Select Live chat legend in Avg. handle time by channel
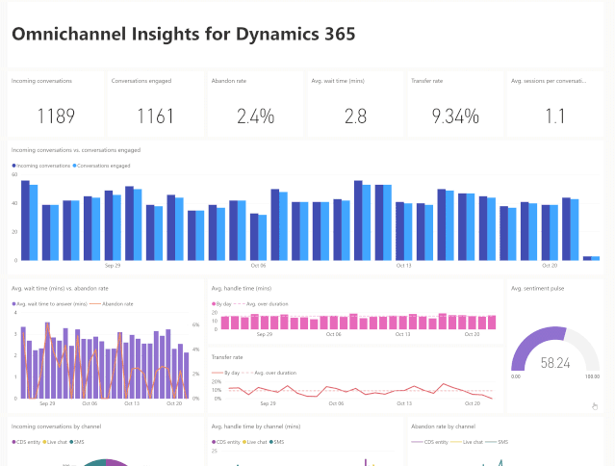Image resolution: width=615 pixels, height=466 pixels. click(x=255, y=442)
